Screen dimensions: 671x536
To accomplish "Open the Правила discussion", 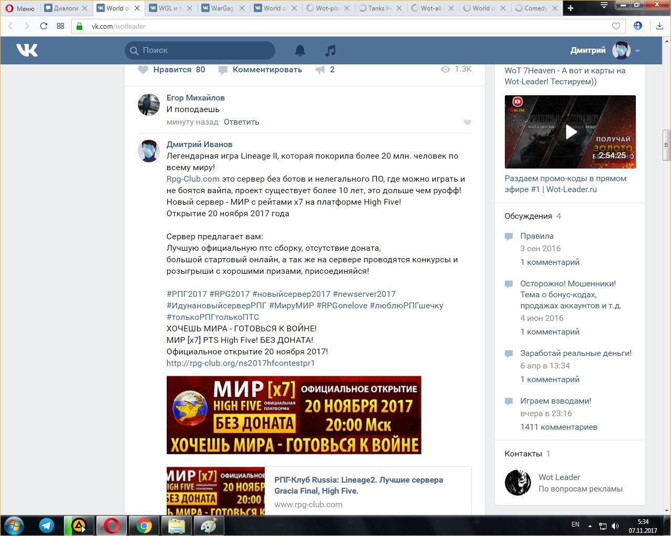I will tap(537, 236).
